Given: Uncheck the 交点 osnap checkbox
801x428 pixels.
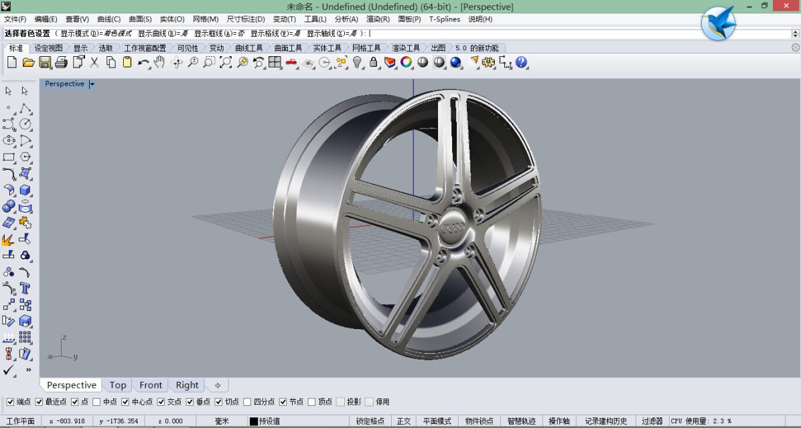Looking at the screenshot, I should (x=161, y=402).
